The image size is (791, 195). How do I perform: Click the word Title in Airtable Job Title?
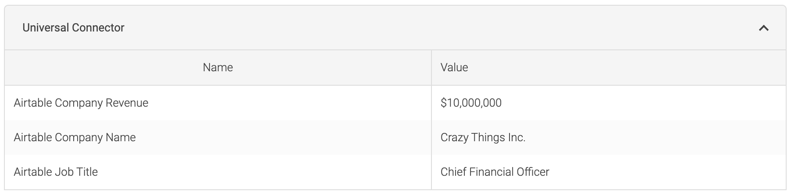(x=87, y=172)
